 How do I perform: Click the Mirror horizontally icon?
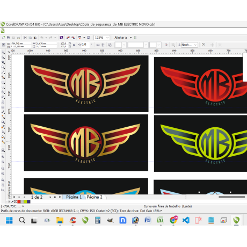point(98,45)
